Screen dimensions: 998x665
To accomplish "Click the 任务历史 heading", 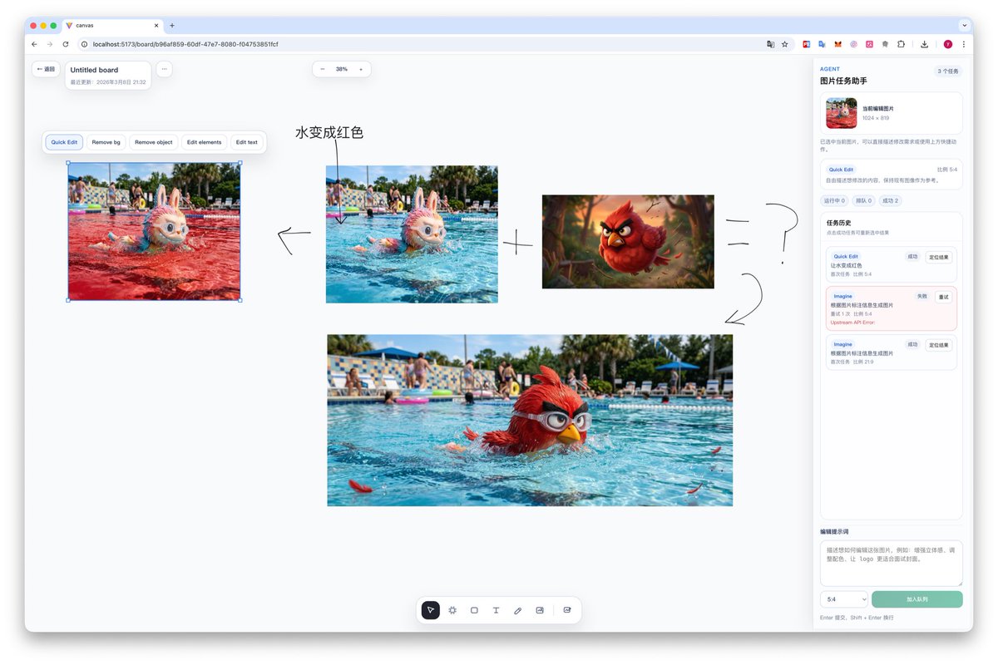I will pos(838,223).
